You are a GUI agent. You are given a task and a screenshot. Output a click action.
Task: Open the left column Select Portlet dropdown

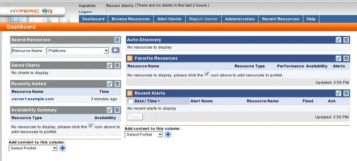coord(33,148)
